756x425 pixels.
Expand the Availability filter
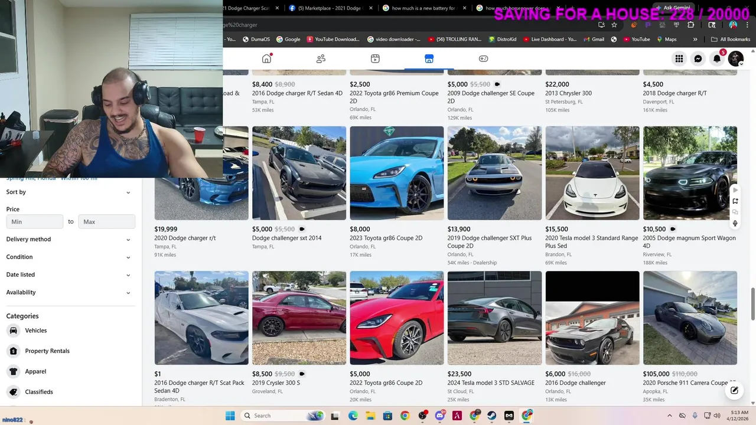coord(70,292)
